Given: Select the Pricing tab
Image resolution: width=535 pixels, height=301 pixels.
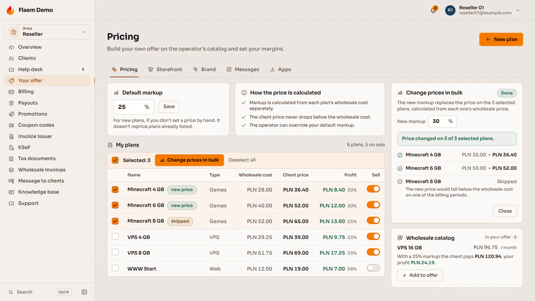Looking at the screenshot, I should coord(124,70).
